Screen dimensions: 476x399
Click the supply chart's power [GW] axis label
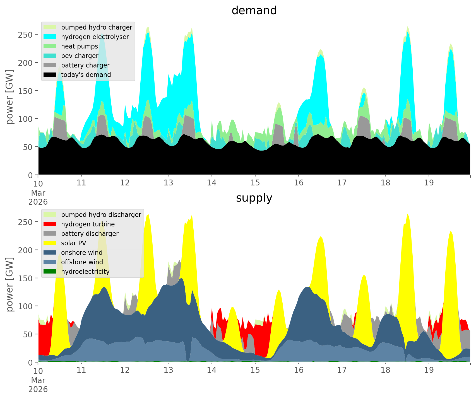(x=10, y=284)
